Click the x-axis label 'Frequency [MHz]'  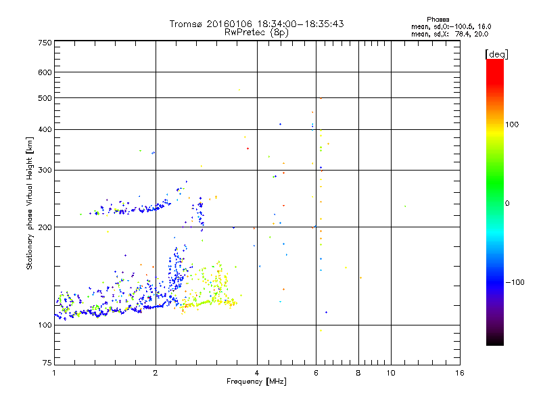tap(256, 382)
